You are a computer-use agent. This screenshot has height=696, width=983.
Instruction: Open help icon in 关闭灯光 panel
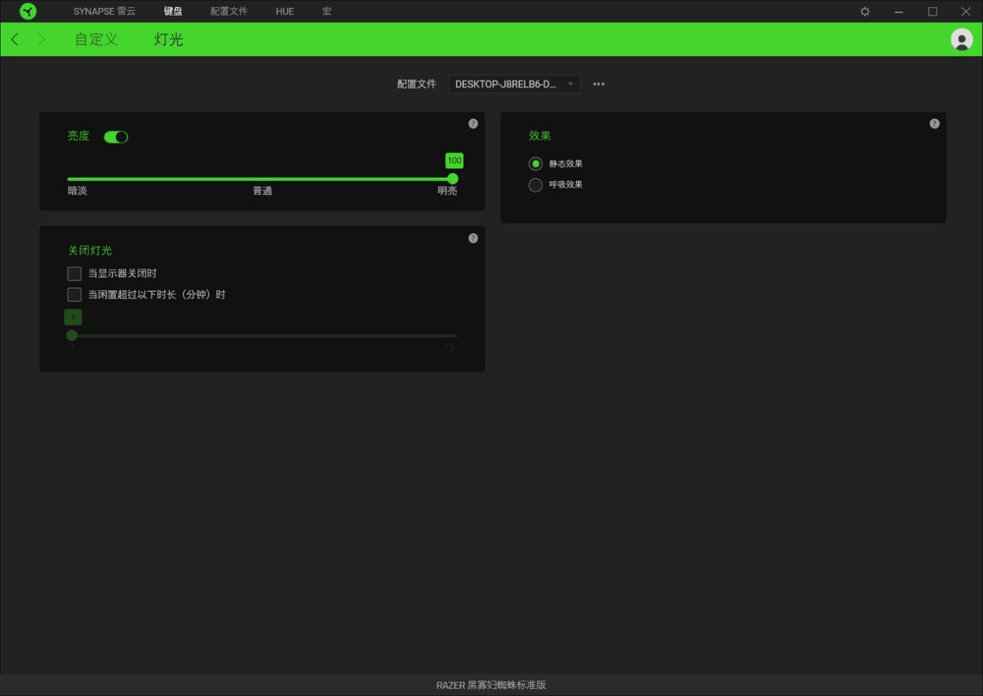(473, 238)
